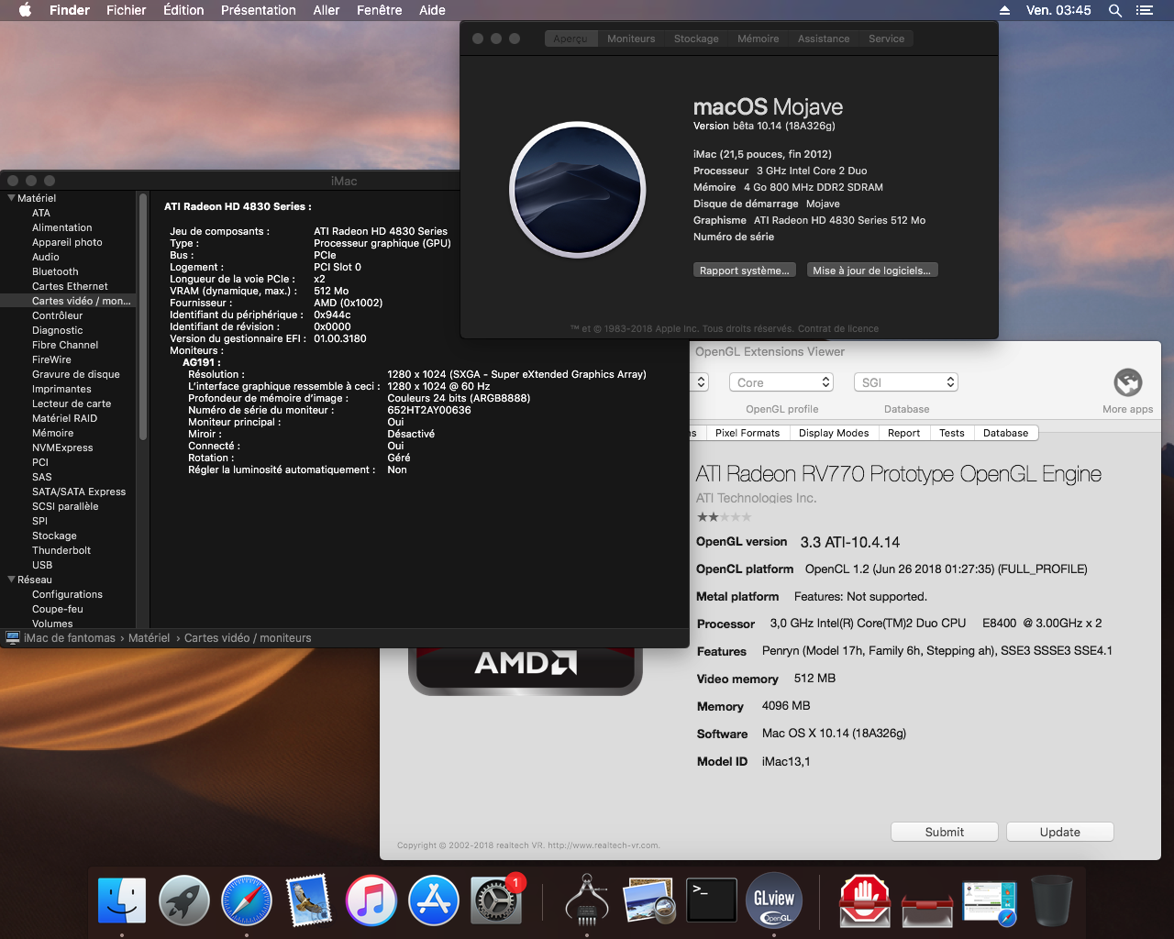Open Spotlight search magnifier in menu bar

tap(1115, 10)
